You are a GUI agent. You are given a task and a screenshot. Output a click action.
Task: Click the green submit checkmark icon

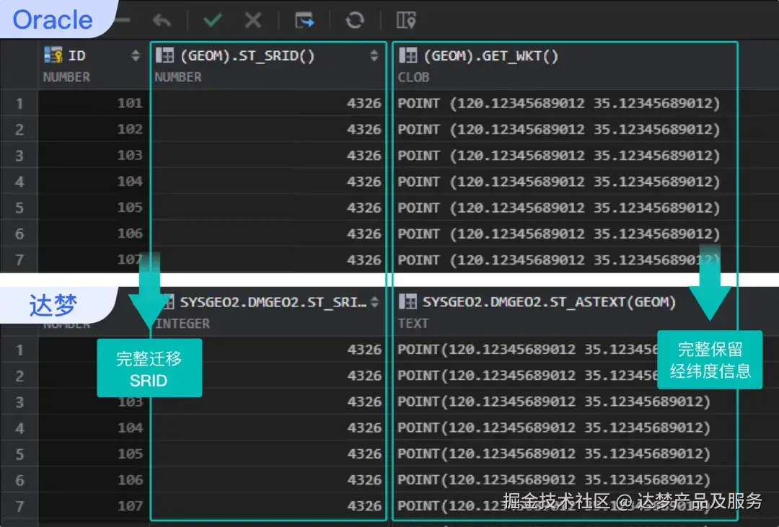point(213,20)
